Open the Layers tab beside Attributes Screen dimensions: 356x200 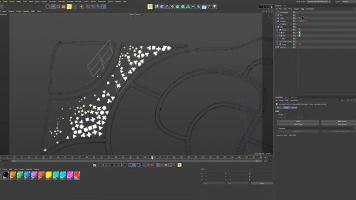(286, 97)
